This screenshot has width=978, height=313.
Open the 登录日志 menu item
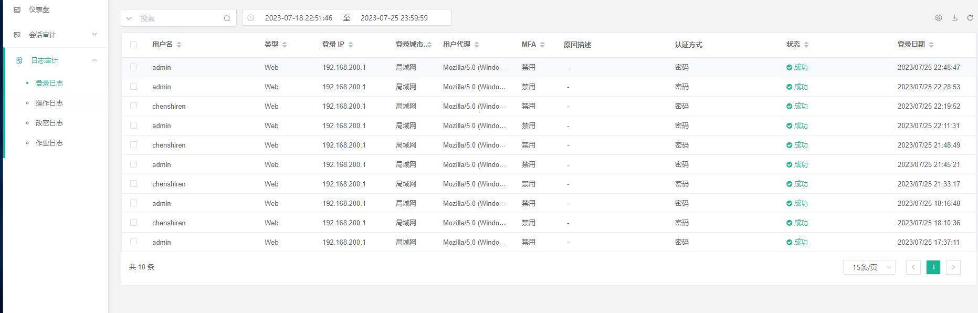[x=49, y=83]
